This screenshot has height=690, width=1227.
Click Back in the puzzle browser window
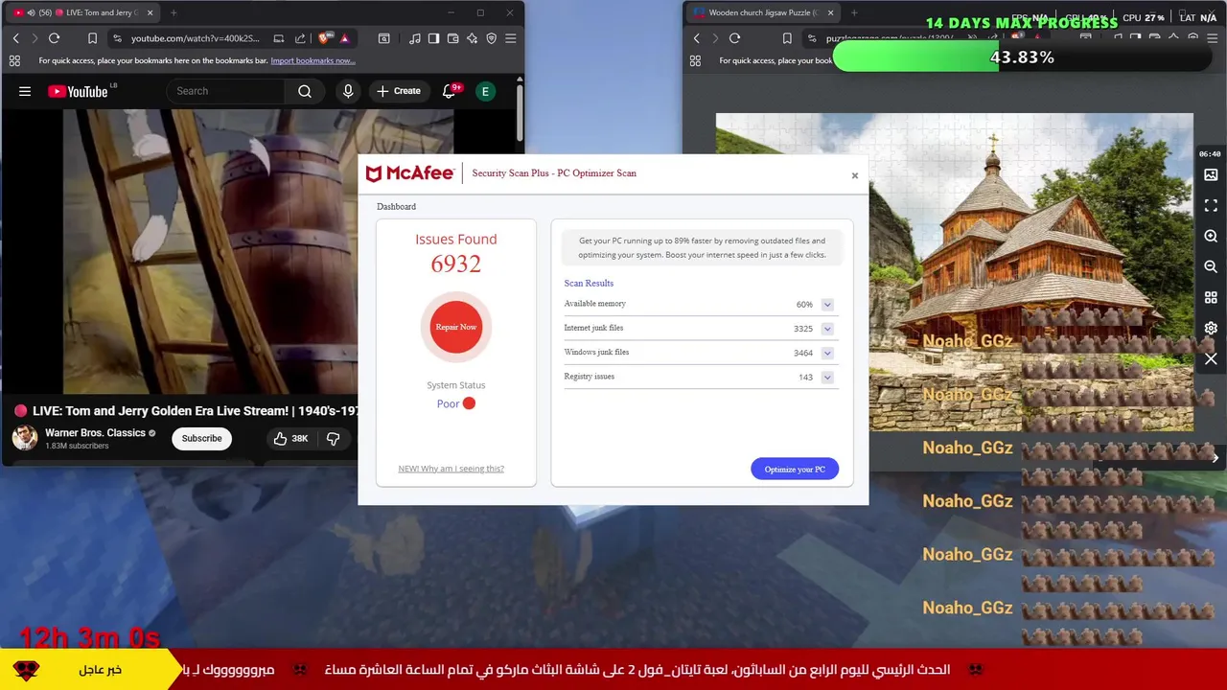click(696, 38)
